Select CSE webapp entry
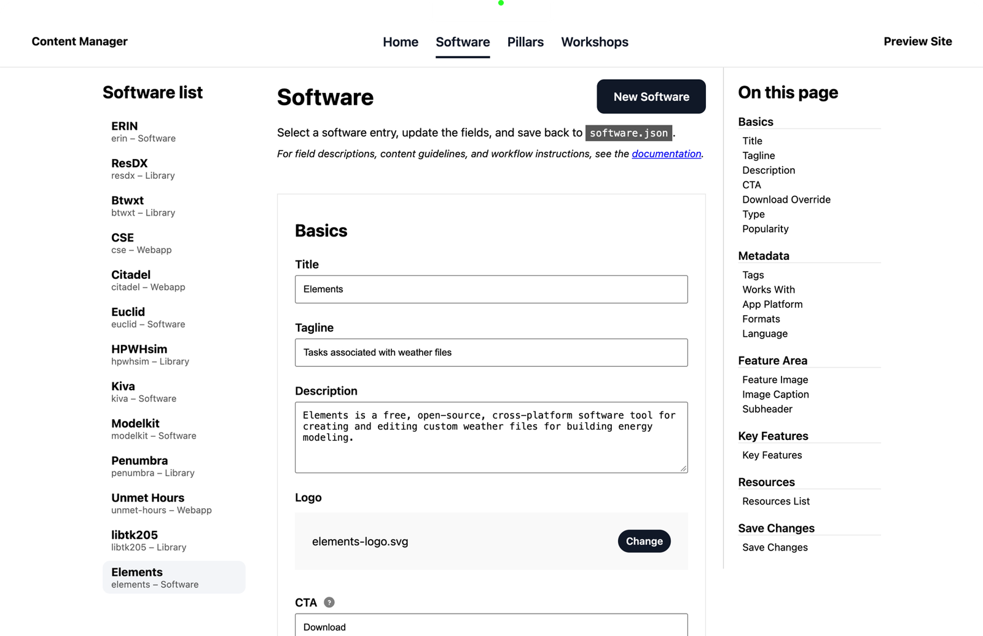This screenshot has width=983, height=636. click(x=174, y=243)
